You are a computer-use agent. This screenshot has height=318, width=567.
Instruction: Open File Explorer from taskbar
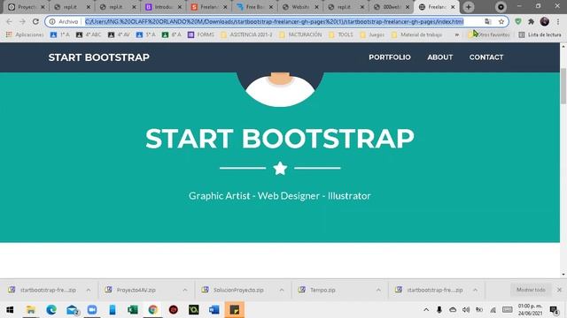click(x=31, y=310)
